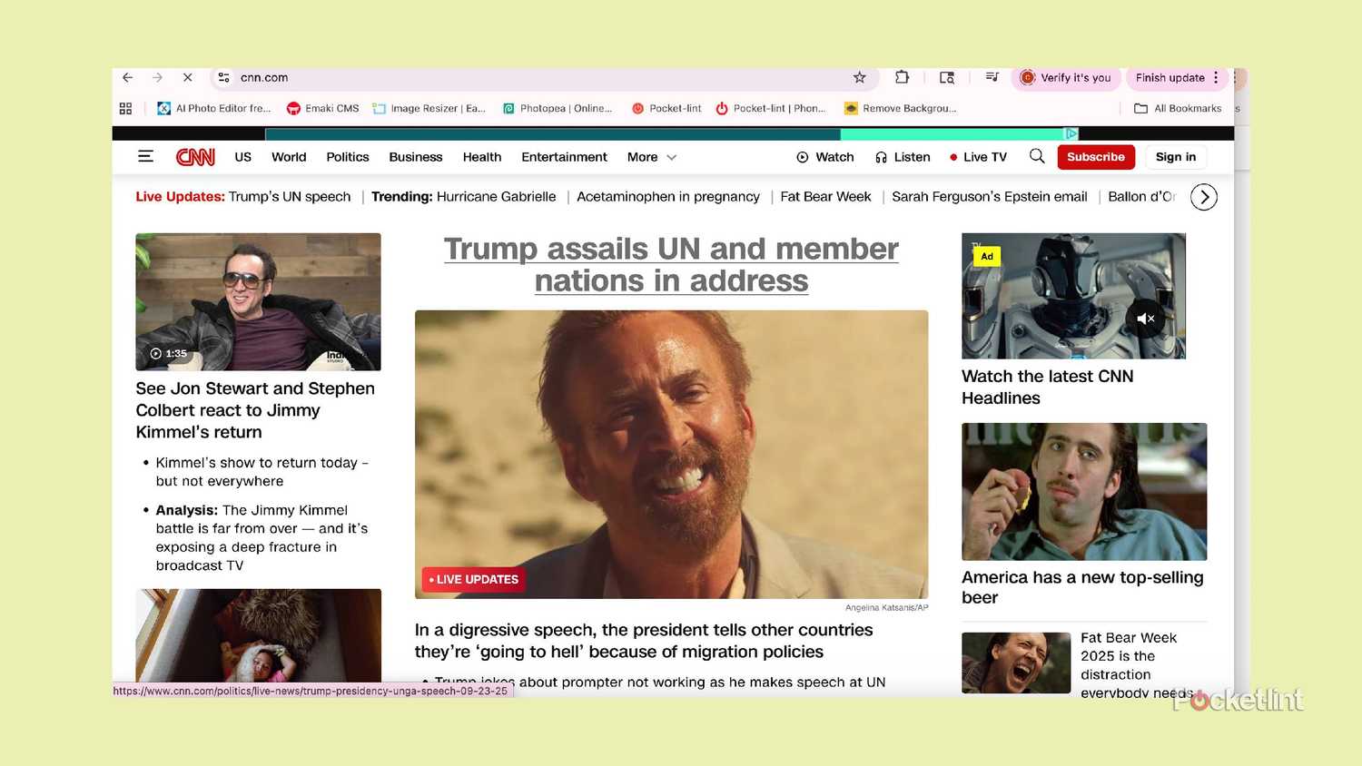1362x766 pixels.
Task: Go back using the browser back arrow
Action: point(128,78)
